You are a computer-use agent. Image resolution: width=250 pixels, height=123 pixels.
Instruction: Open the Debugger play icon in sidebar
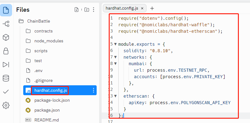(6, 65)
